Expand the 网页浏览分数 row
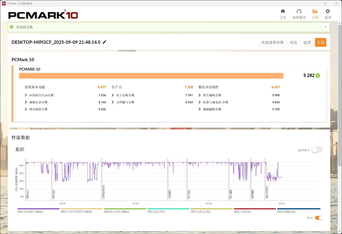 [x=26, y=109]
